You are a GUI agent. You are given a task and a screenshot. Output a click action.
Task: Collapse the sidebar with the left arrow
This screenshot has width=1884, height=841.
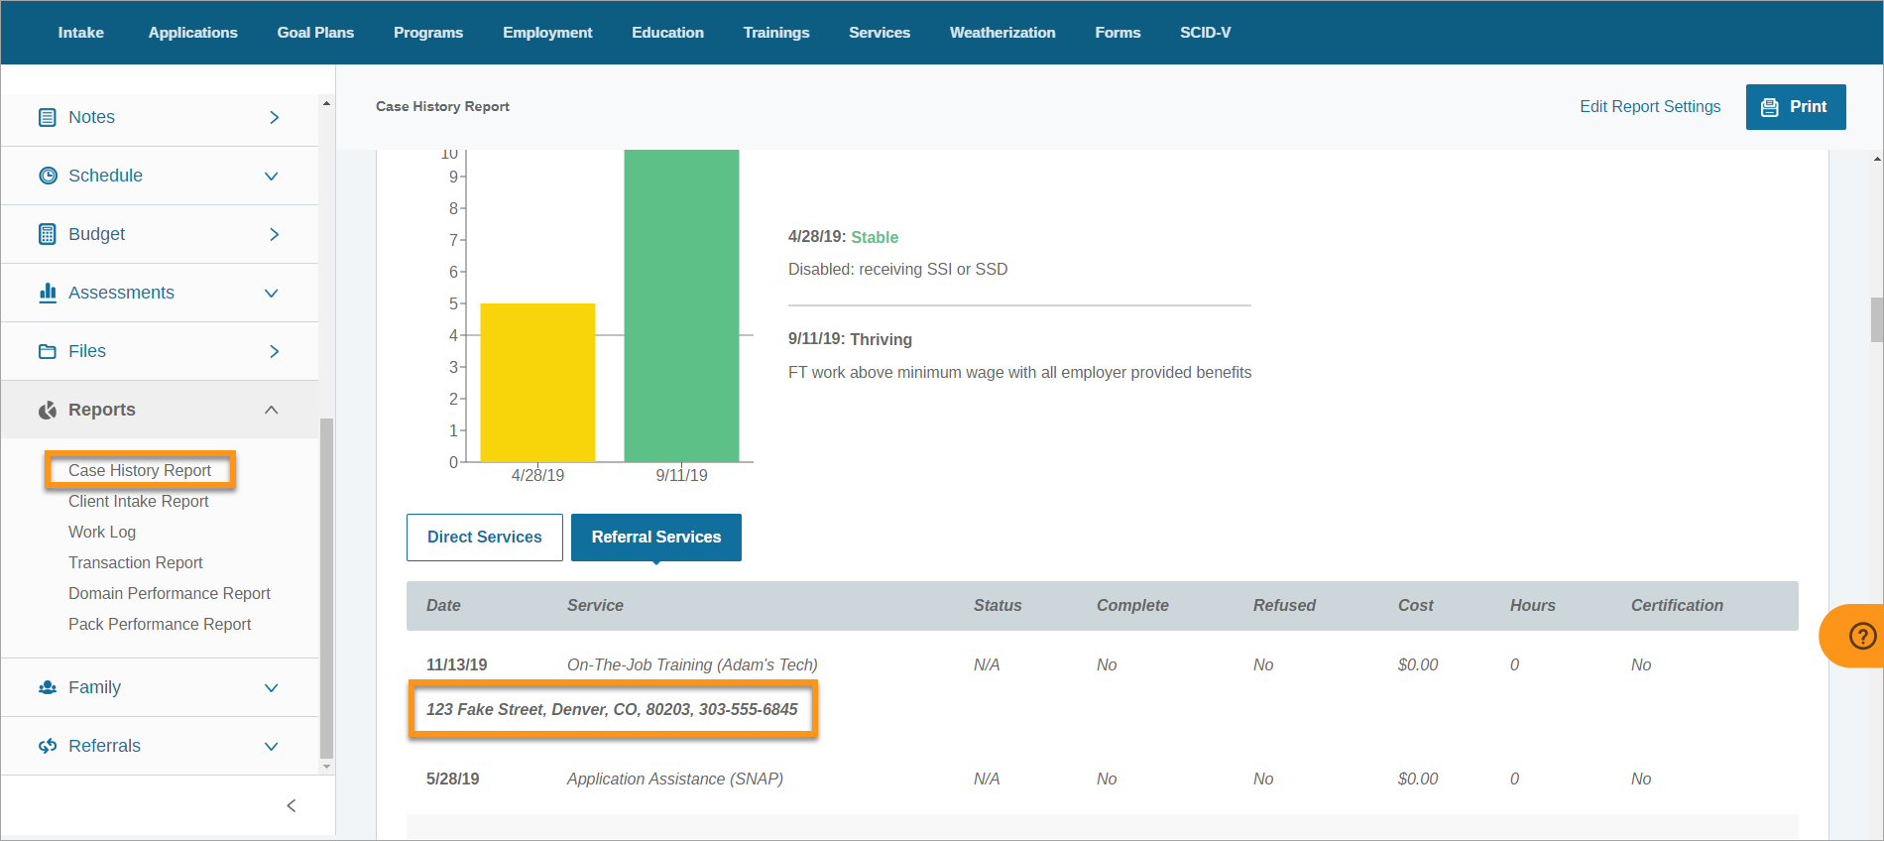(x=291, y=805)
